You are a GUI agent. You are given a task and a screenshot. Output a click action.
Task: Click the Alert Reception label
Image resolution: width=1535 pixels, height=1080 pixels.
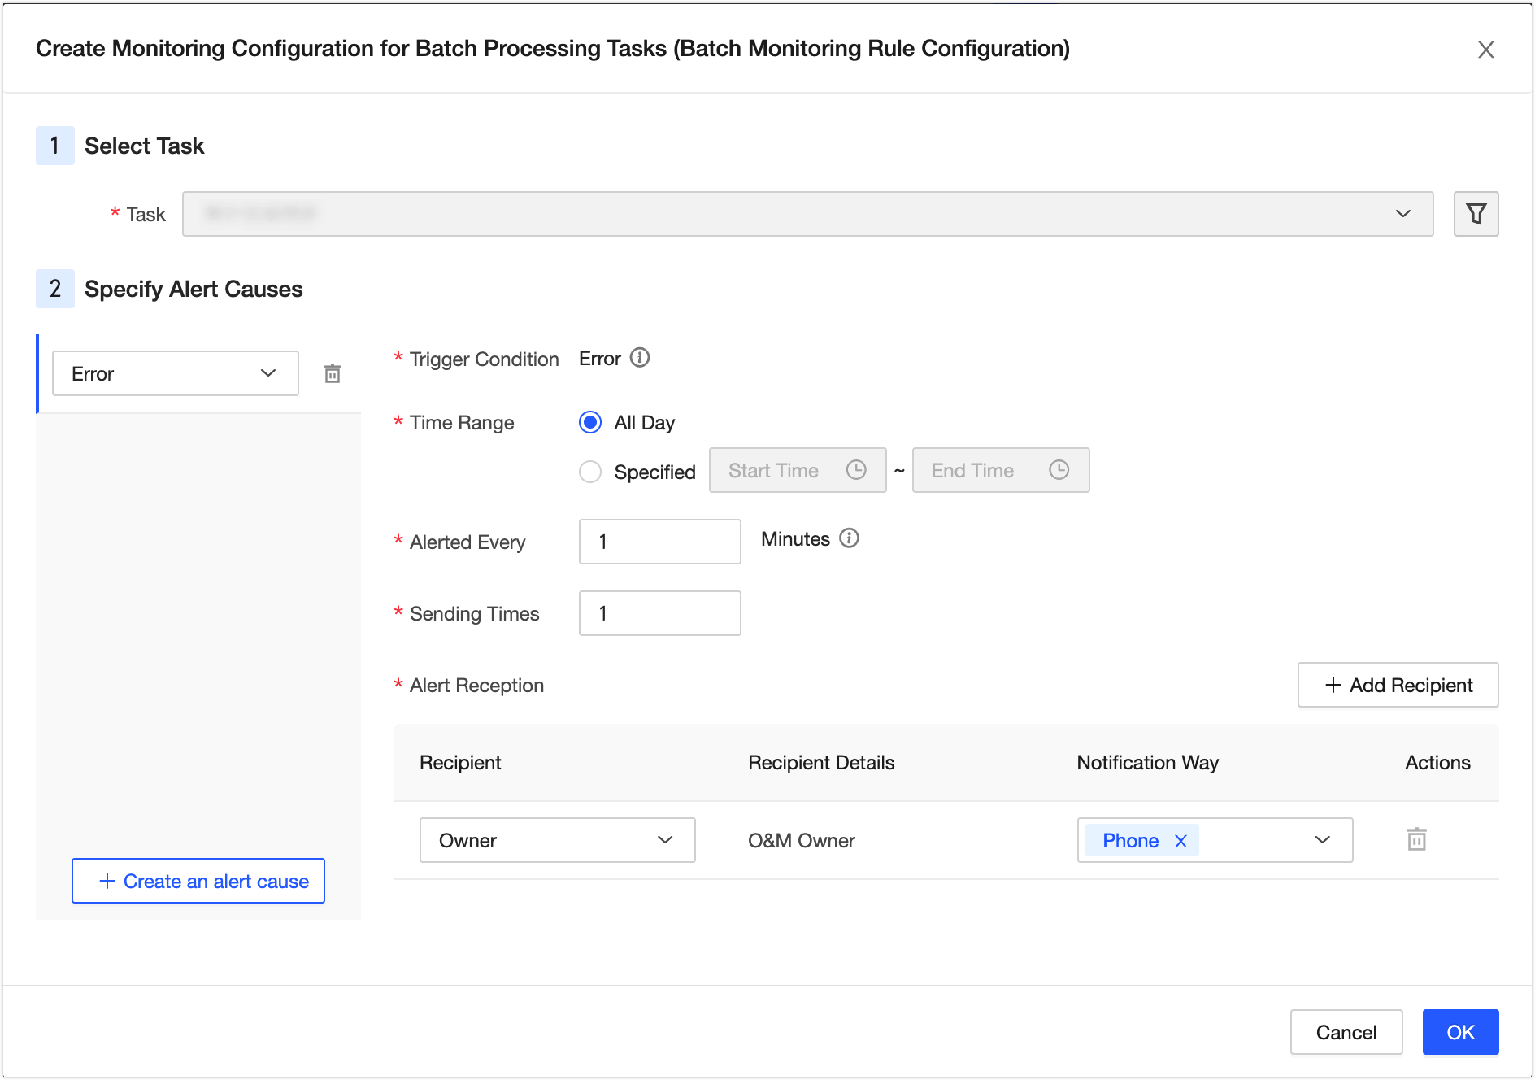[x=476, y=686]
